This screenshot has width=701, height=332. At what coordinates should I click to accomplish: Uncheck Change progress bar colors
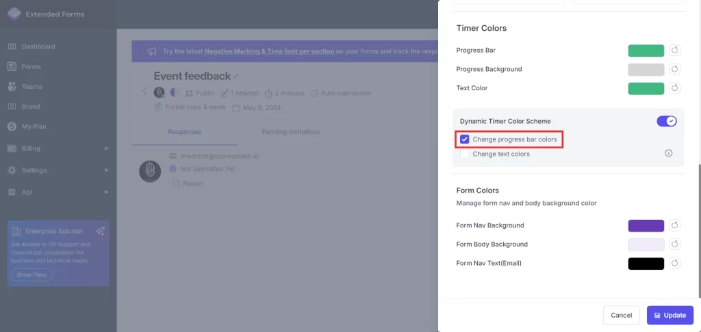(465, 139)
